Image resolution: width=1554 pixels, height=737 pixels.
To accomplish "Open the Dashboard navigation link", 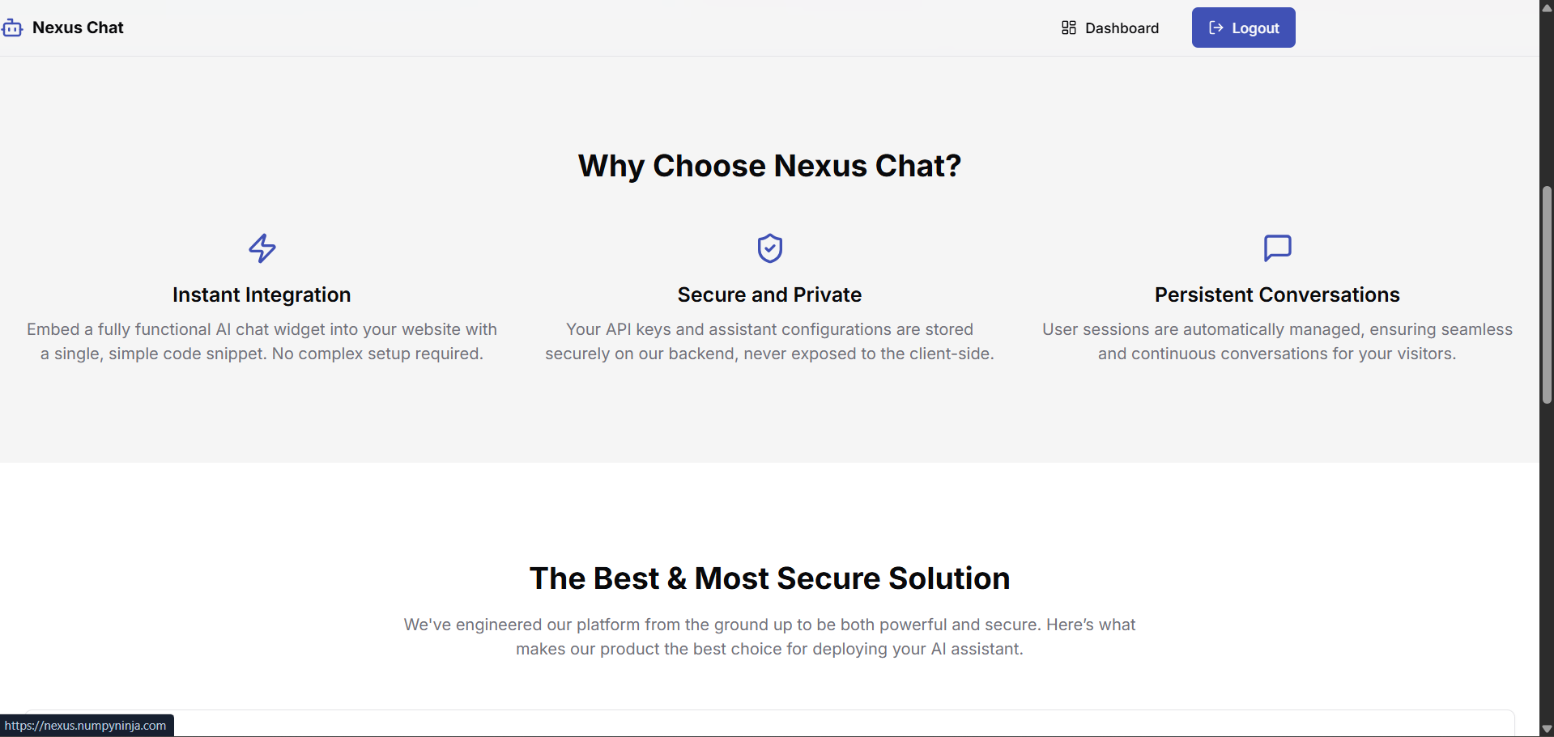I will [x=1110, y=28].
